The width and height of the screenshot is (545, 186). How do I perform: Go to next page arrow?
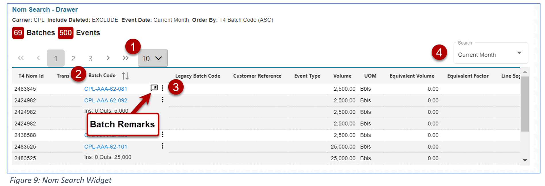point(108,58)
